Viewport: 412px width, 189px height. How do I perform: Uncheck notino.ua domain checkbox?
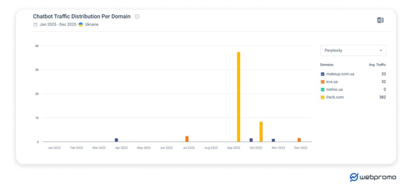click(322, 89)
